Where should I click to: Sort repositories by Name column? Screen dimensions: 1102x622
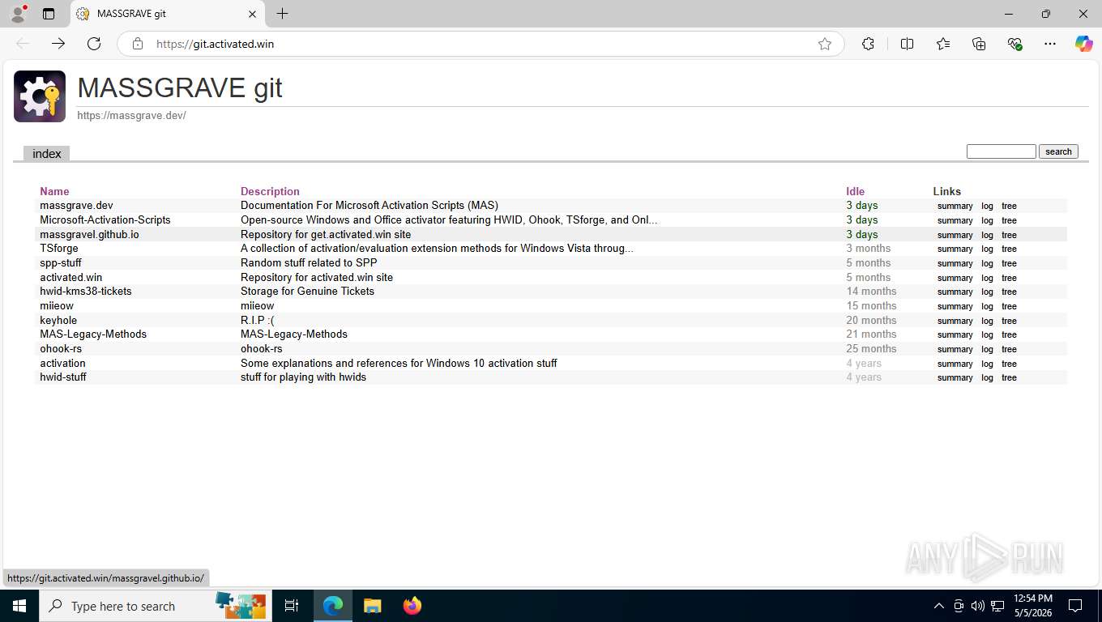click(54, 192)
